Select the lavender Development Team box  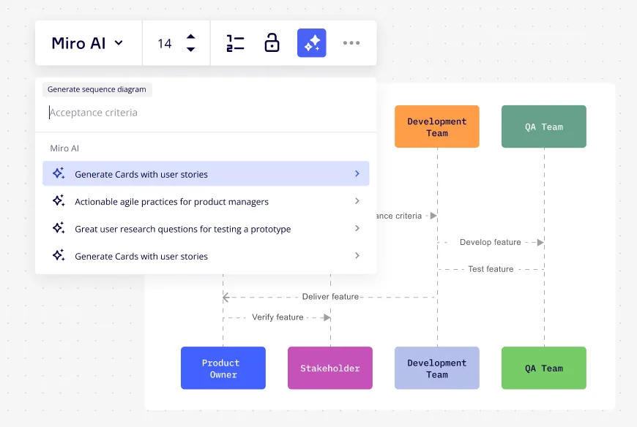click(436, 368)
